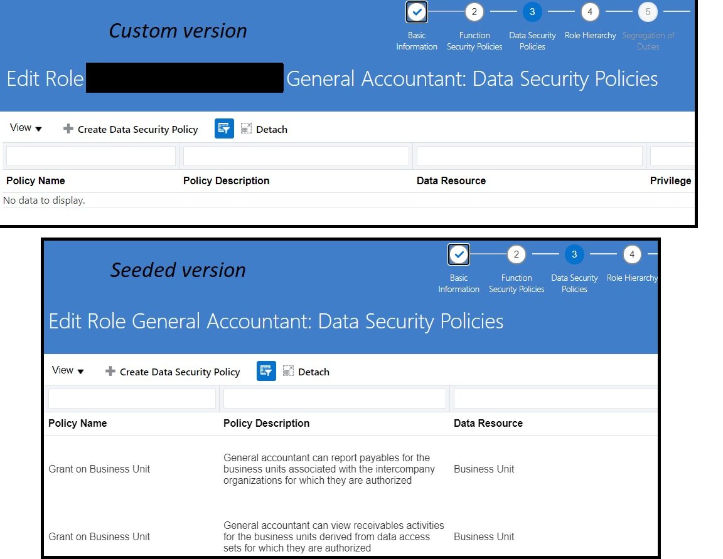
Task: Select the checkmark on Basic Information step, custom version
Action: 416,12
